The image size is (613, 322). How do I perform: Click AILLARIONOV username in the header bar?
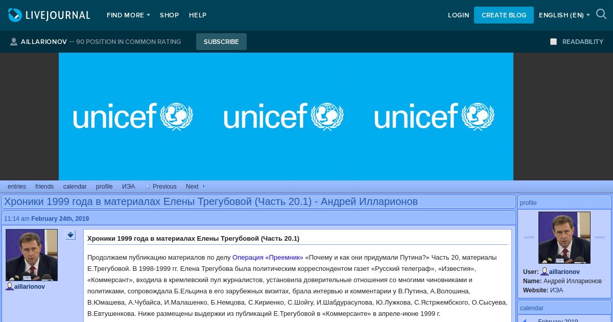click(44, 42)
